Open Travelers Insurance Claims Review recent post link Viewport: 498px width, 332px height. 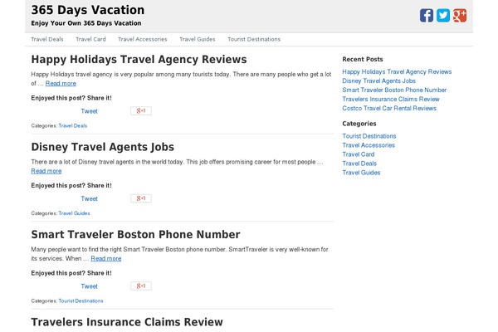[391, 99]
